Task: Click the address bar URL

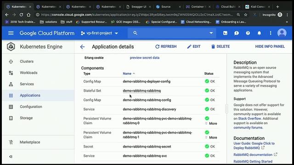Action: click(137, 15)
